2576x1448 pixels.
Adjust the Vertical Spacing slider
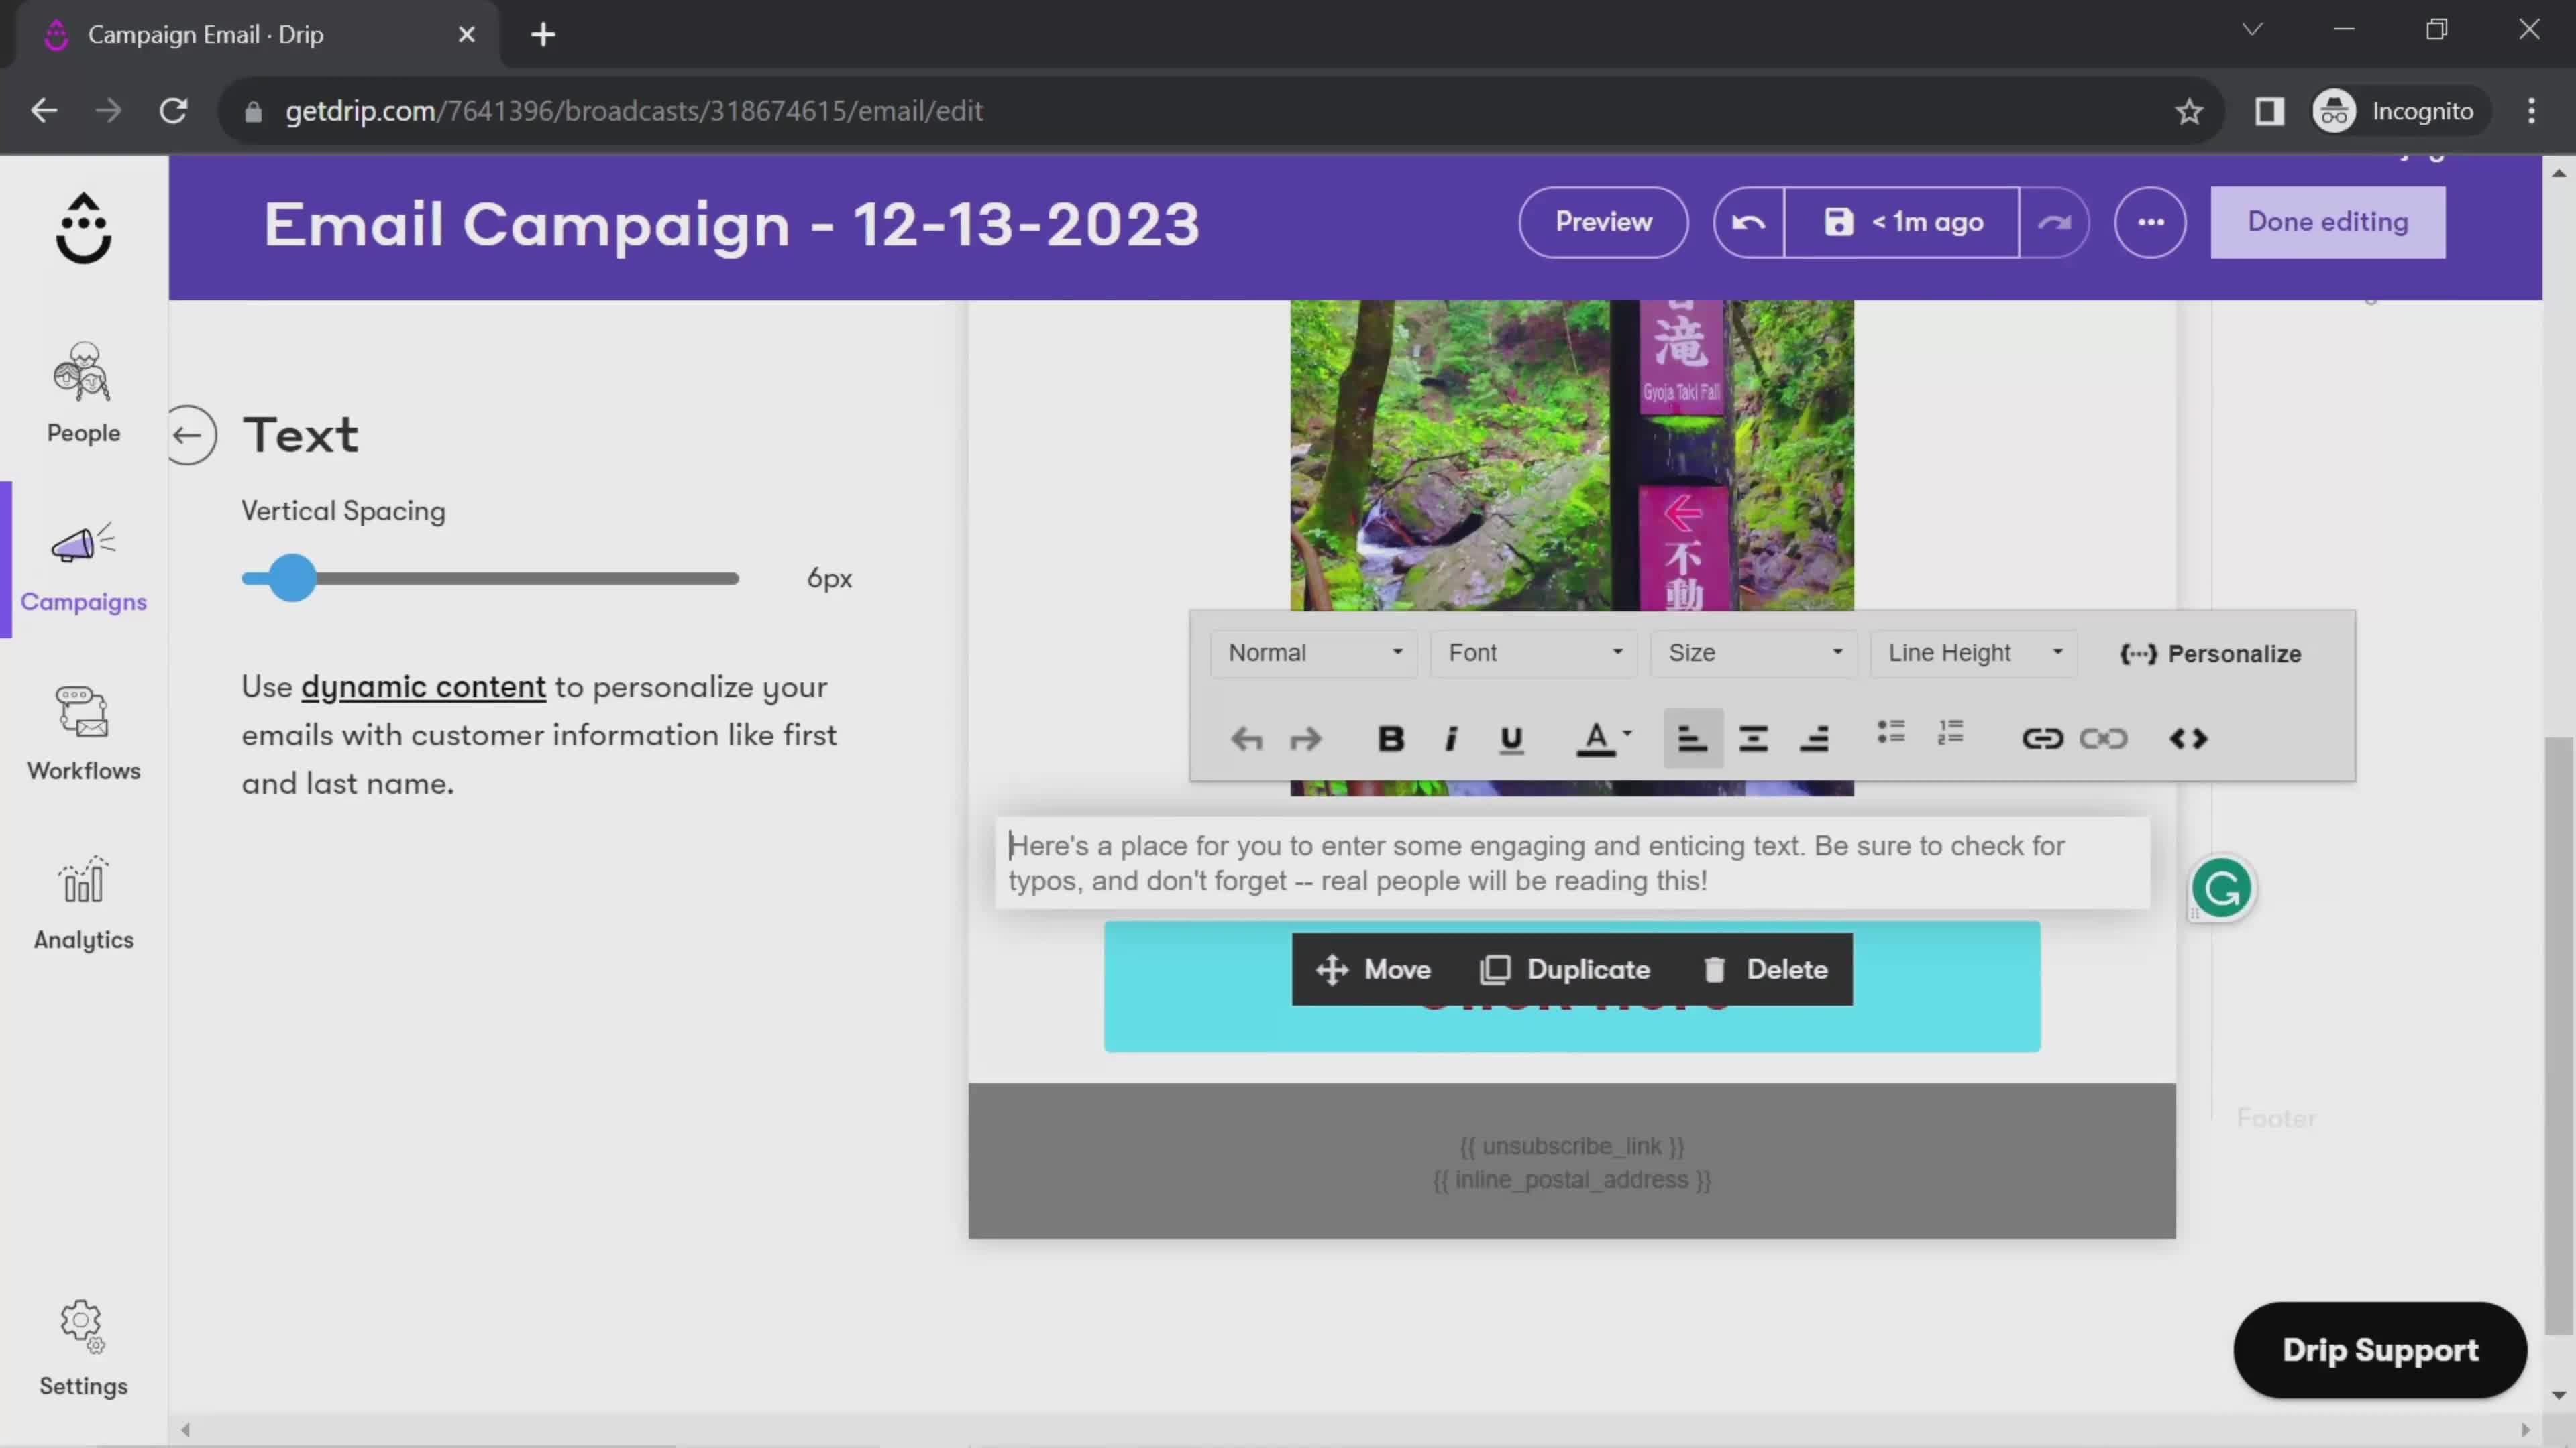coord(288,578)
